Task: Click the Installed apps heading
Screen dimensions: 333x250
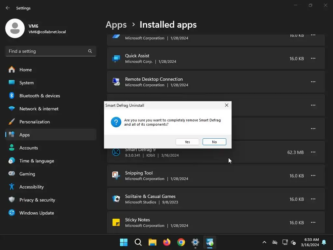Action: [168, 25]
